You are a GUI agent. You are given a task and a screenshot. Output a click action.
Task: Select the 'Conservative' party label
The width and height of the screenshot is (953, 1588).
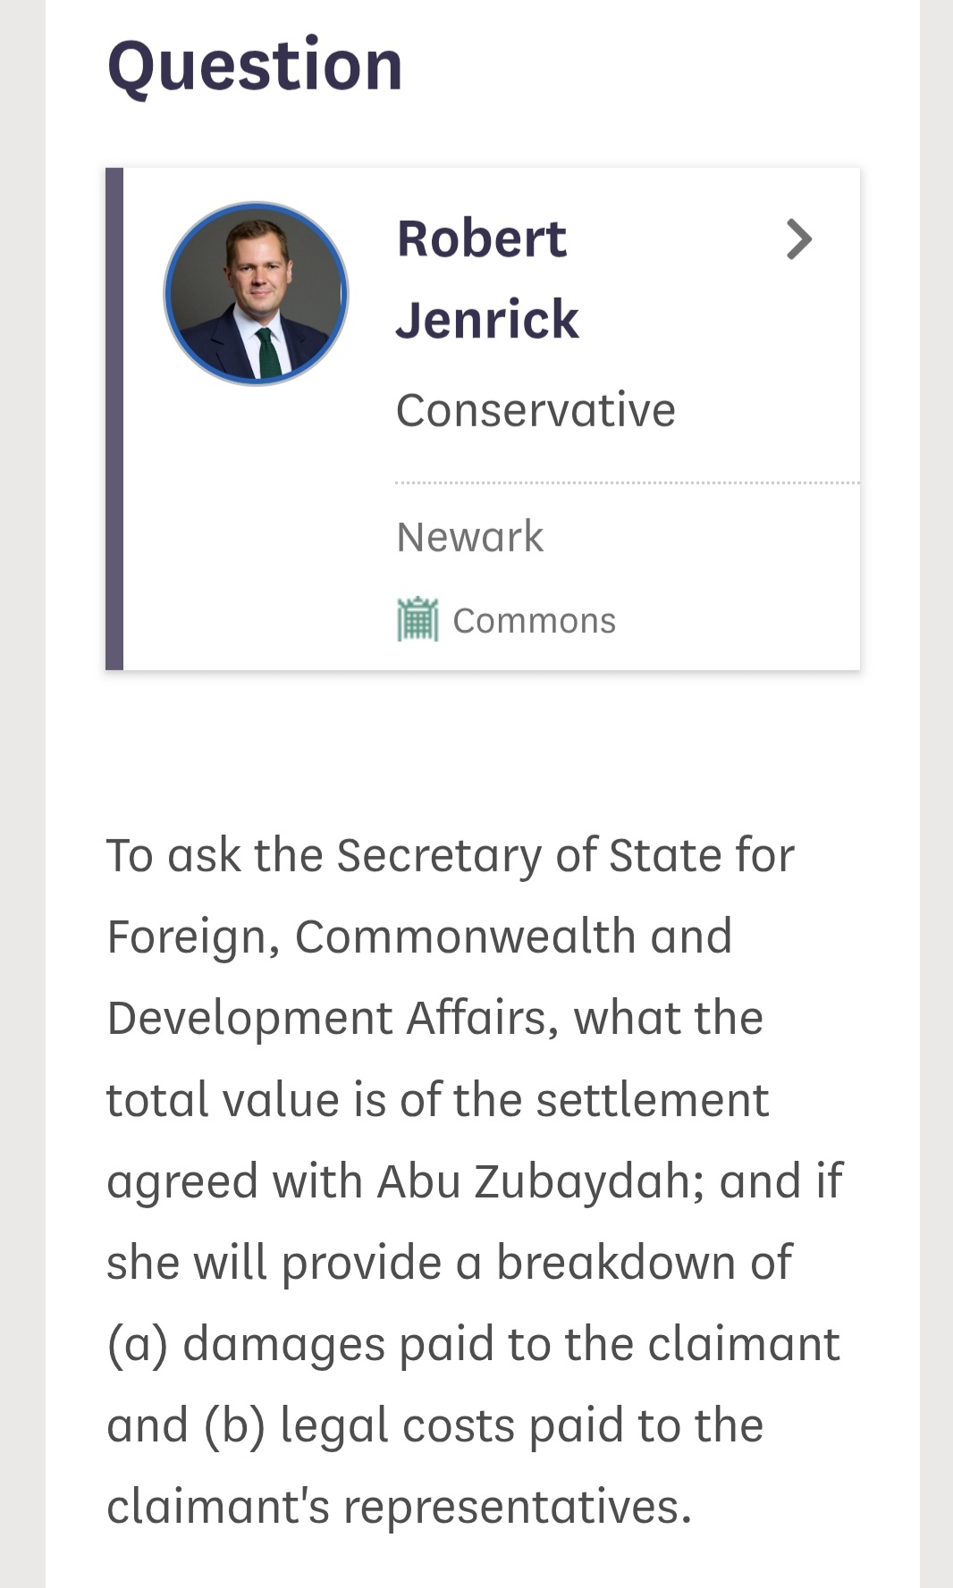536,411
